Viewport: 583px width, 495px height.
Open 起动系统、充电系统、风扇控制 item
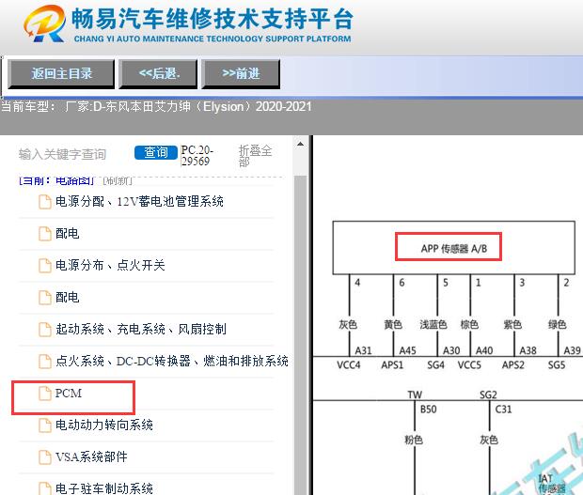[141, 329]
